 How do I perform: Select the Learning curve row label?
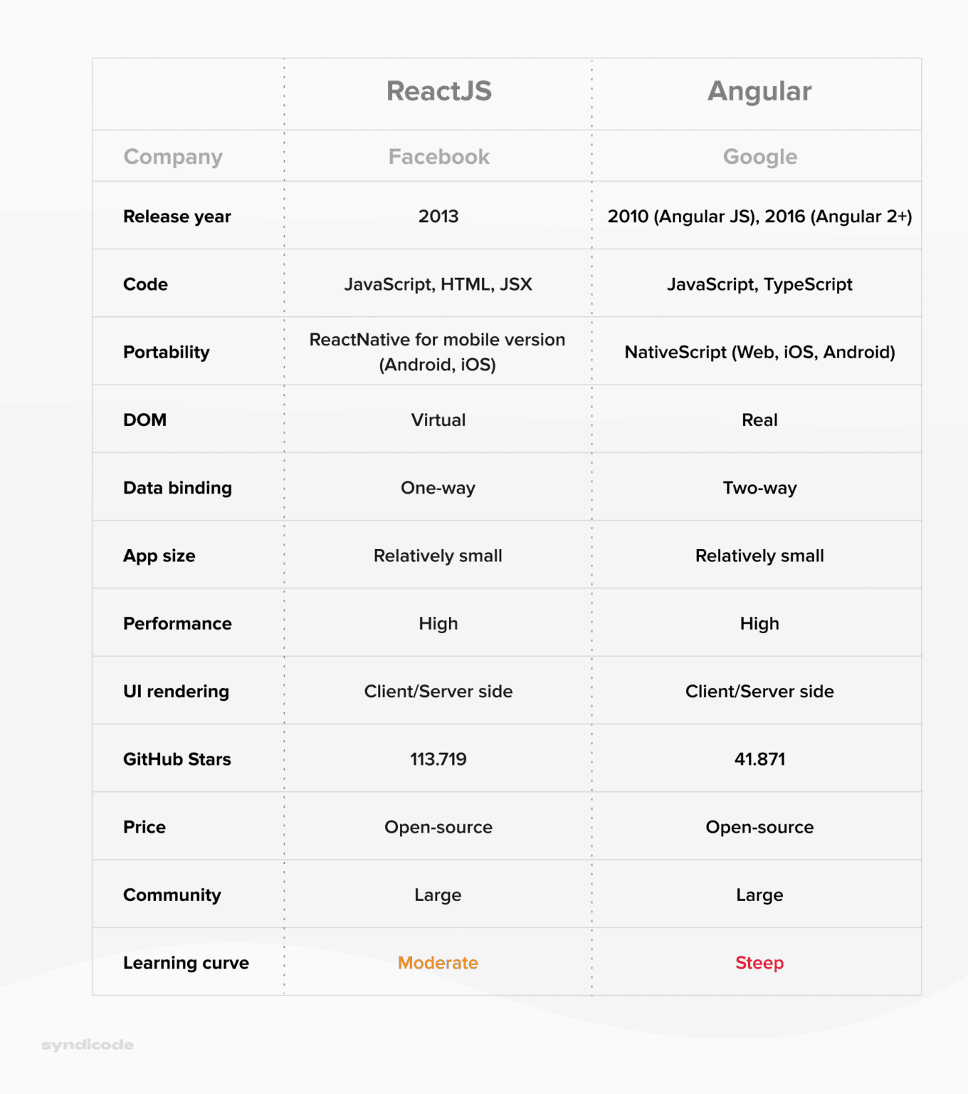(186, 963)
